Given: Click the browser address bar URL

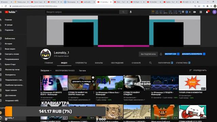Looking at the screenshot, I should (35, 6).
